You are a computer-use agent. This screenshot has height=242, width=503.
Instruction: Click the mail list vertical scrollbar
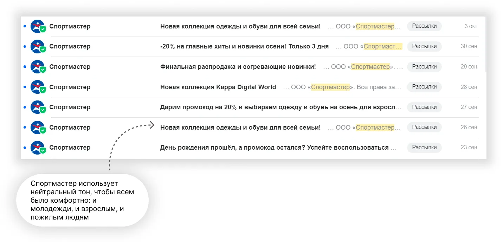(x=485, y=45)
